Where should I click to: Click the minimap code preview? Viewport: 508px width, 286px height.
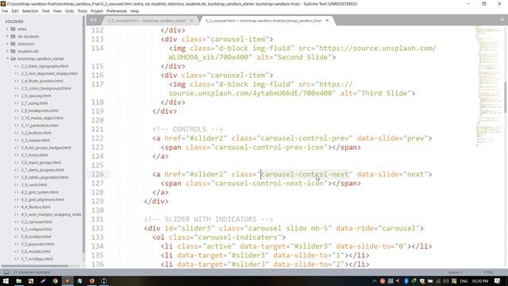coord(489,86)
